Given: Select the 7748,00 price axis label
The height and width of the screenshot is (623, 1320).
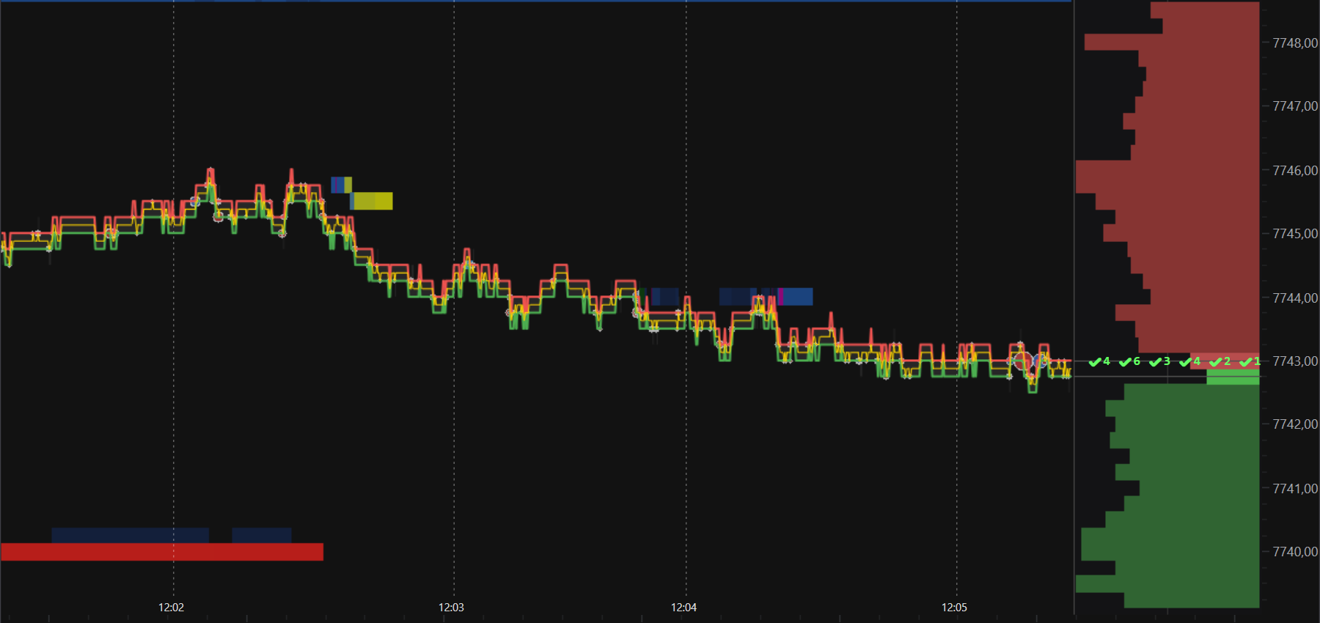Looking at the screenshot, I should 1295,43.
